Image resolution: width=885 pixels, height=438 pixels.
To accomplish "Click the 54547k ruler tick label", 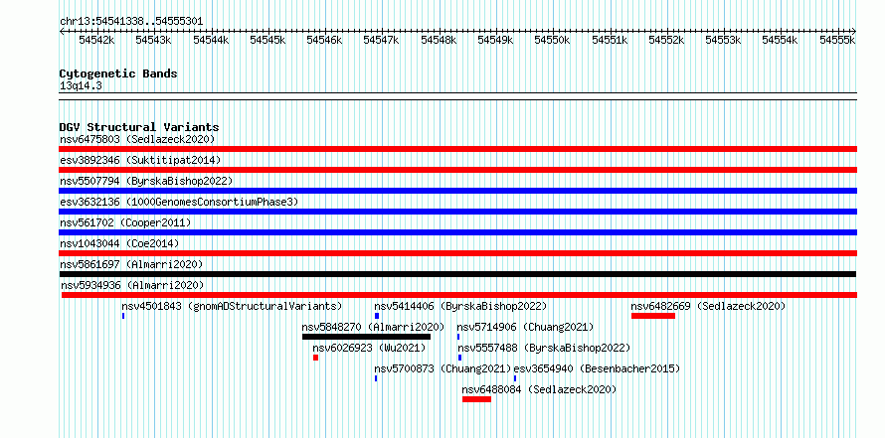I will point(382,40).
